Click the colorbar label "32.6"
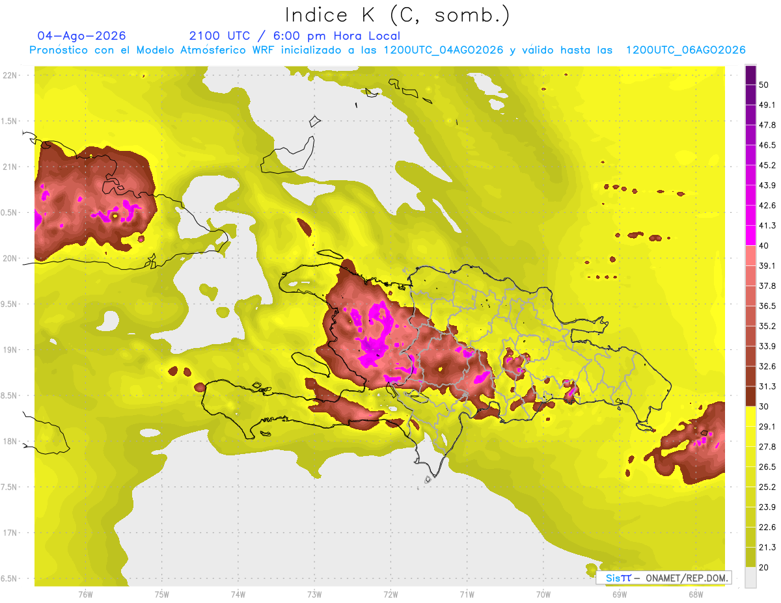Image resolution: width=781 pixels, height=603 pixels. pos(767,366)
